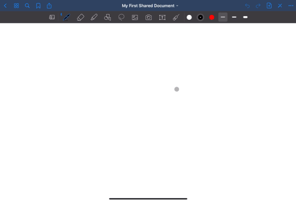Go back using the left chevron

pyautogui.click(x=5, y=6)
